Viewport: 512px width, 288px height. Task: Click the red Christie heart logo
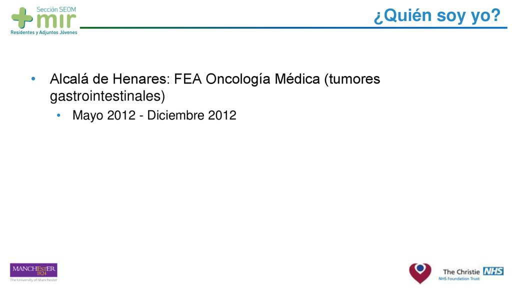click(x=420, y=273)
